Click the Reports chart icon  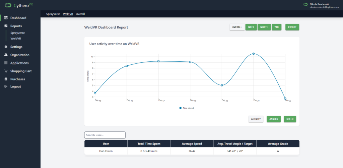pos(6,26)
